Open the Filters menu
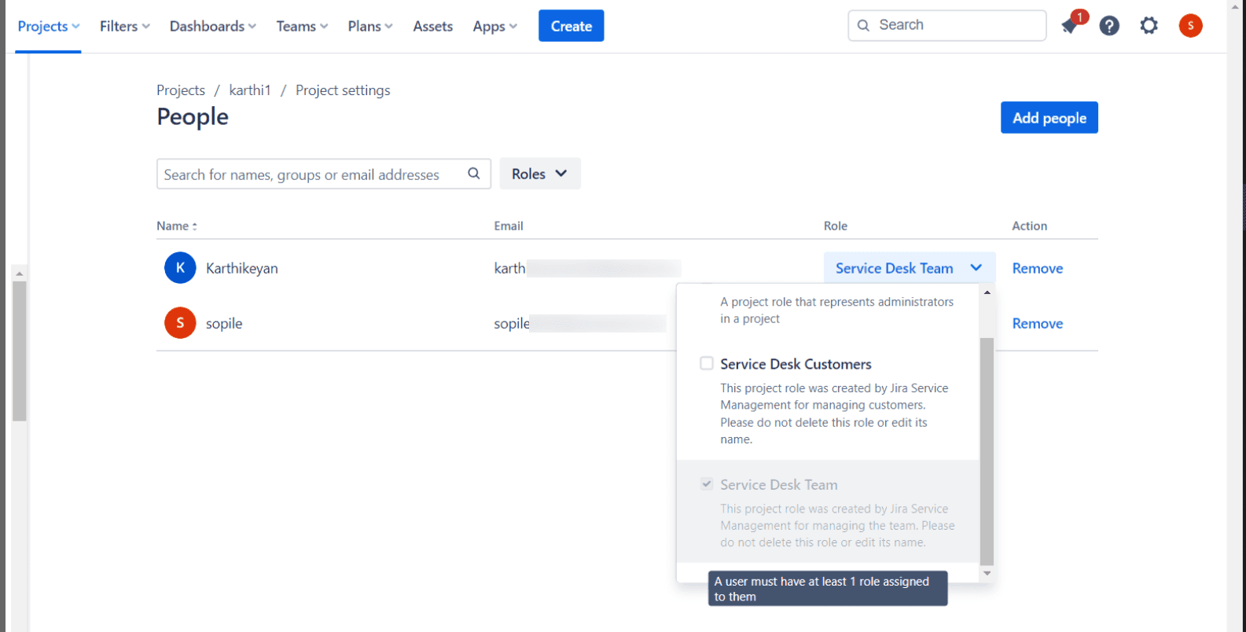 (124, 26)
